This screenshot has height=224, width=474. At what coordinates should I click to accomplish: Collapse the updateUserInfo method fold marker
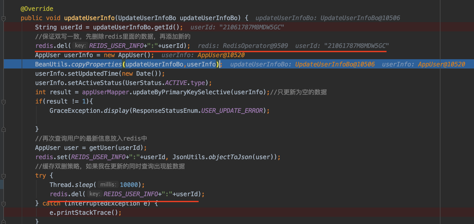point(4,19)
